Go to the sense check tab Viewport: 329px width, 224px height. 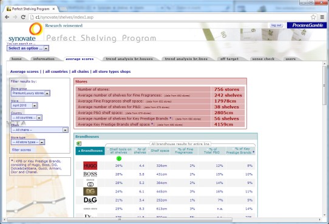[263, 59]
